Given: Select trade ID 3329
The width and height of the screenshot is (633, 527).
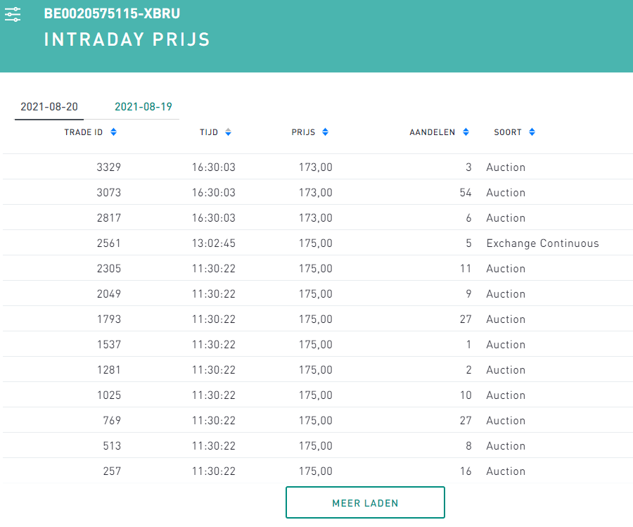Looking at the screenshot, I should [x=109, y=167].
